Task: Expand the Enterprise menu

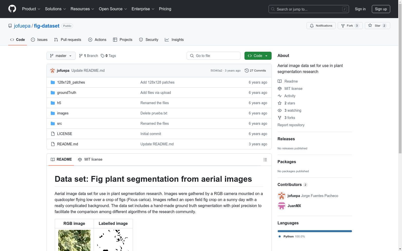Action: click(x=143, y=9)
